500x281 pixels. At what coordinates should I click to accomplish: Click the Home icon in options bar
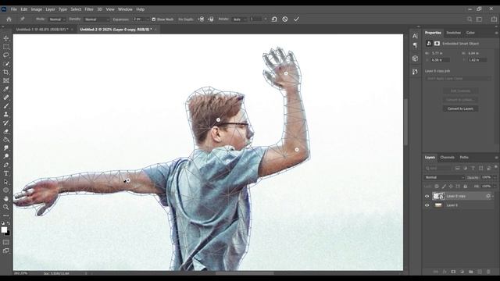coord(9,19)
